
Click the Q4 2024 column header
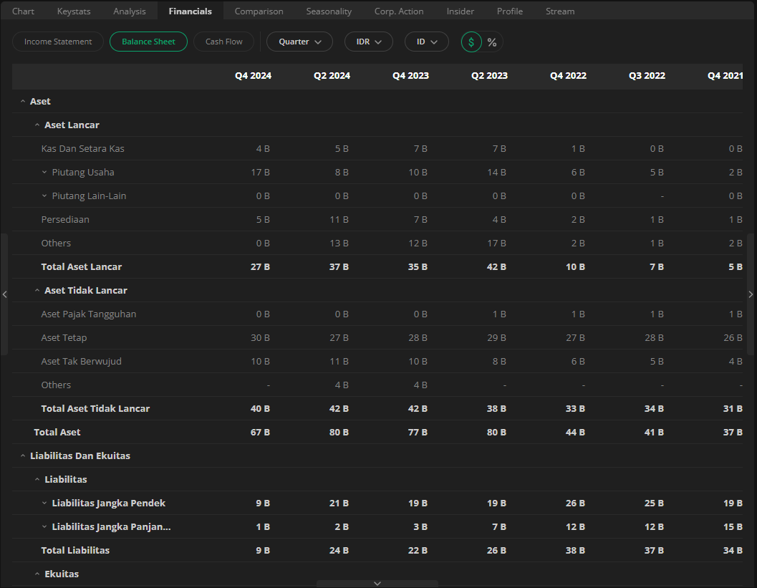(x=253, y=76)
